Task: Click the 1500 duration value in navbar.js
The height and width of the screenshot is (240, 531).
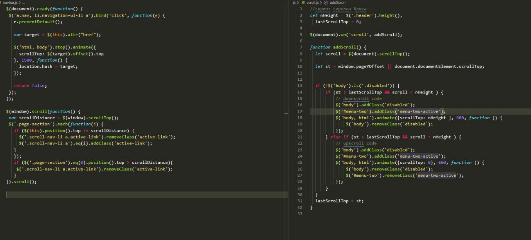Action: [x=27, y=60]
